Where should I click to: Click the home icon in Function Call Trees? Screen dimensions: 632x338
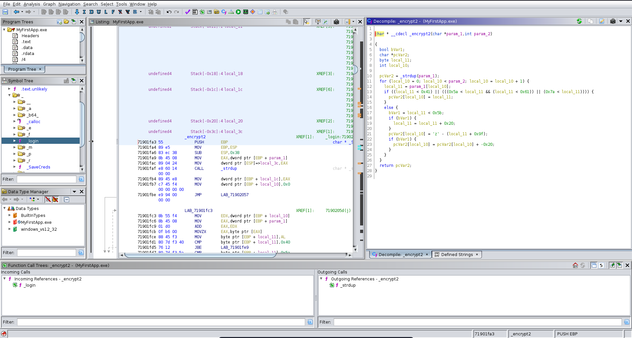click(x=575, y=265)
